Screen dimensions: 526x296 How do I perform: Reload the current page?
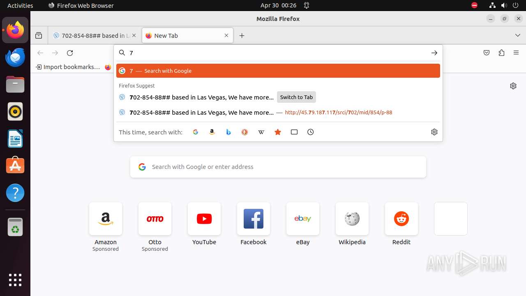tap(70, 53)
